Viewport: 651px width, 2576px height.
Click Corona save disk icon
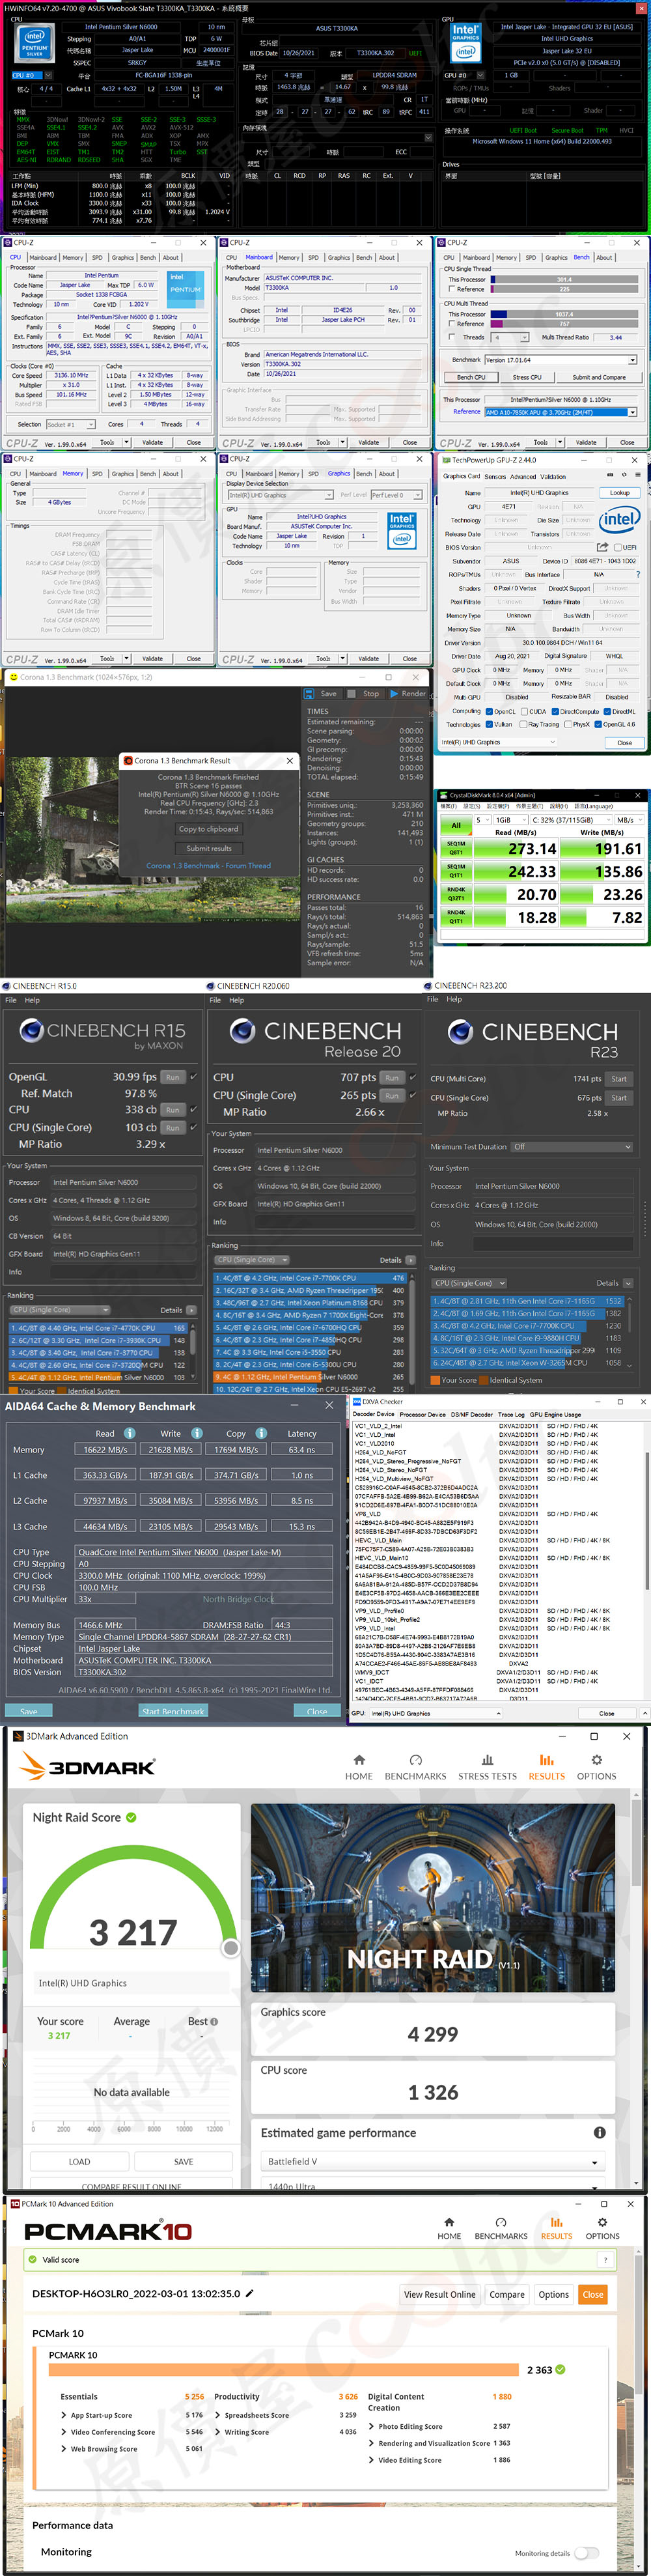(x=310, y=693)
